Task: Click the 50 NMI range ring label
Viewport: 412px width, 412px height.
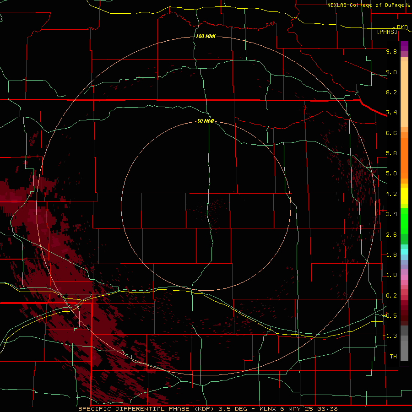Action: coord(206,121)
